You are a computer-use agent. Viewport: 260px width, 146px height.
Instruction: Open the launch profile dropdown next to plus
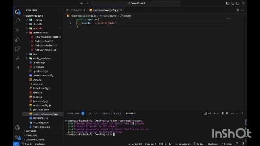click(218, 114)
